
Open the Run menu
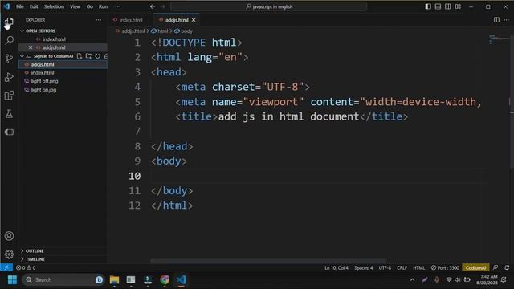[x=104, y=6]
